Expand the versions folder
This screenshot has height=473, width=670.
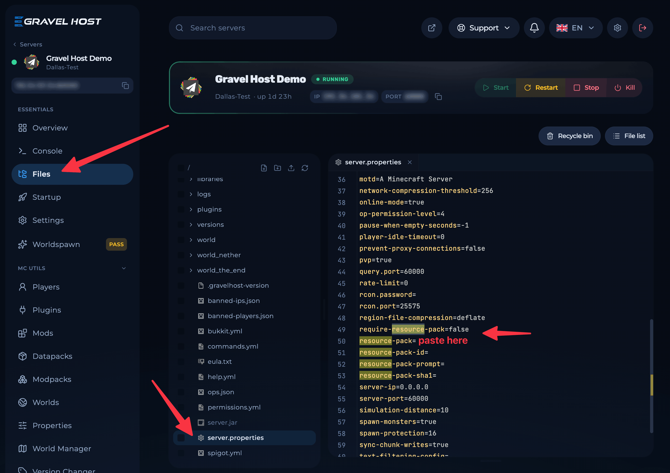[191, 224]
